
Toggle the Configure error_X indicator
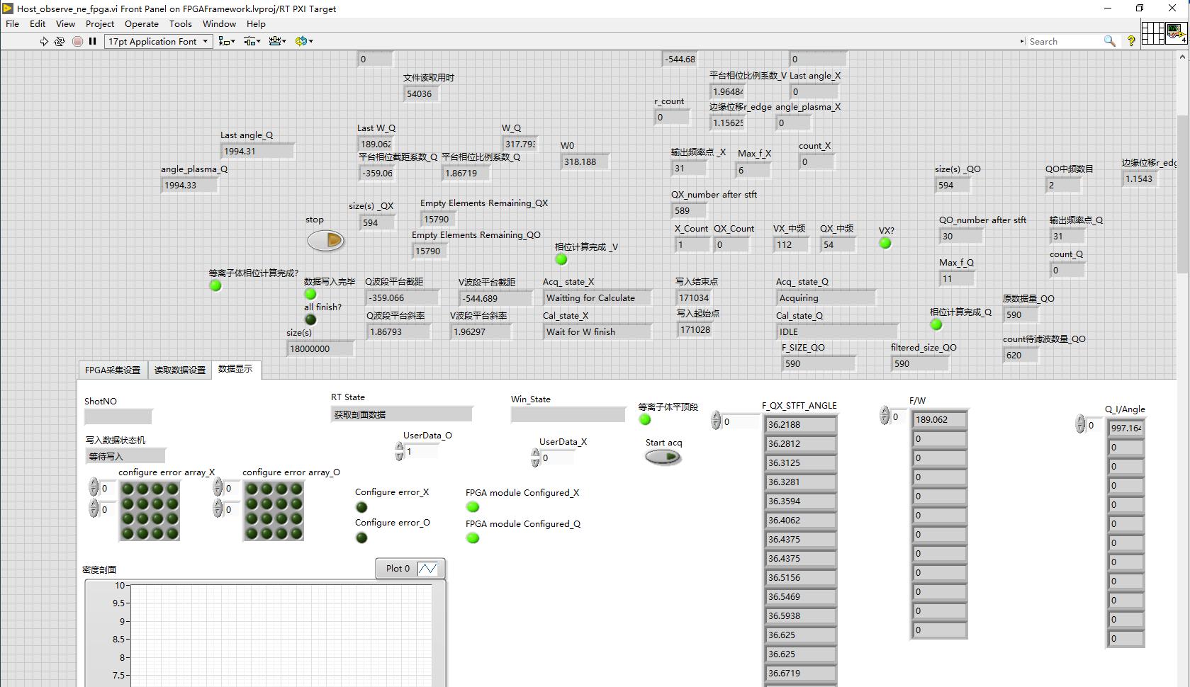coord(361,507)
